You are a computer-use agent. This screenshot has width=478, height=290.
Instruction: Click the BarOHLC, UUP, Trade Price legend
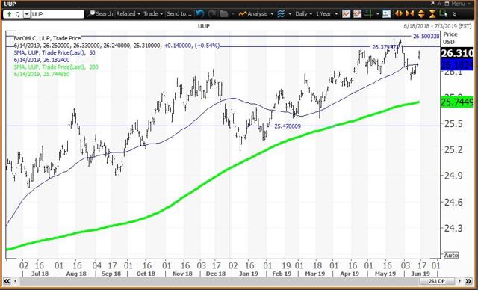[47, 38]
